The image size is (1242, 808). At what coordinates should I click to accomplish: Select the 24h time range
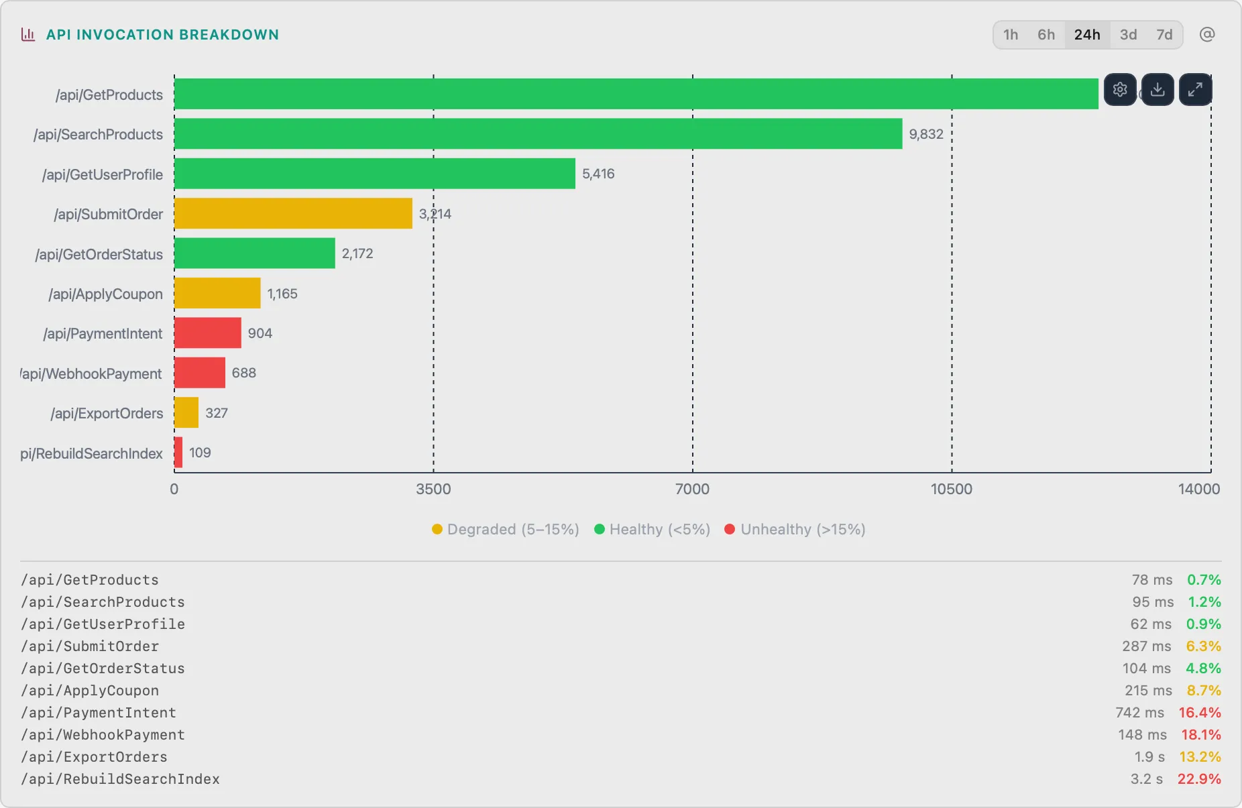click(x=1087, y=35)
